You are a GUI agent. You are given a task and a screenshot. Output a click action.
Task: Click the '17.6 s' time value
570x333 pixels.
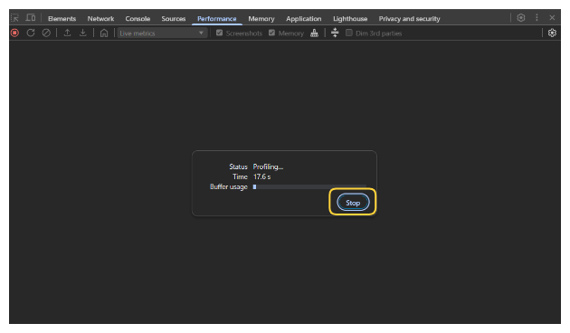(x=261, y=176)
